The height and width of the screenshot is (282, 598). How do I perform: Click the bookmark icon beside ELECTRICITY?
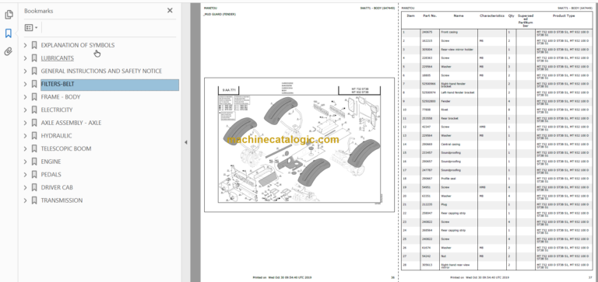click(34, 110)
